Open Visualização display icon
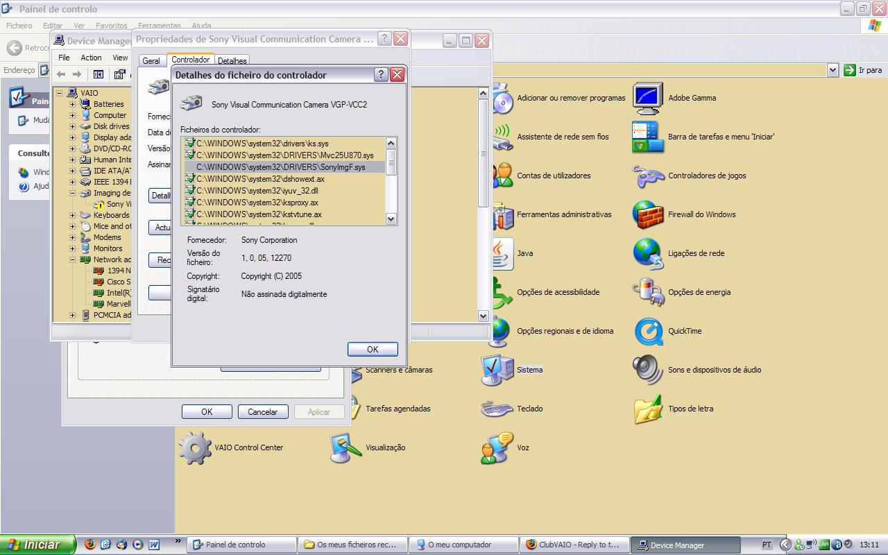Viewport: 888px width, 555px height. [345, 447]
